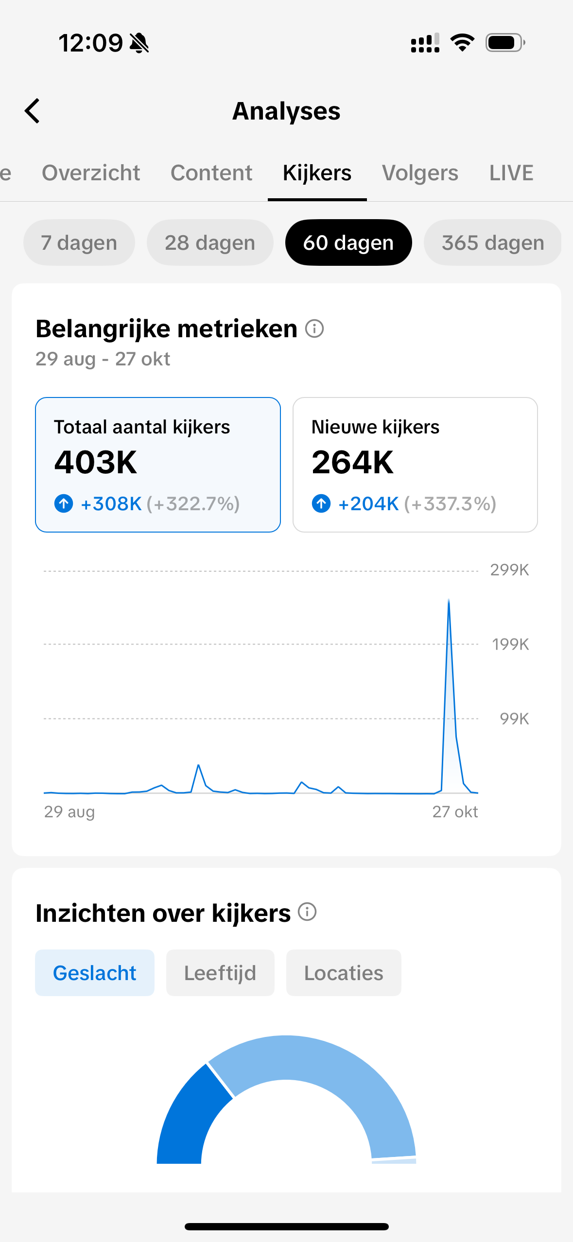This screenshot has height=1242, width=573.
Task: Show the Locaties viewer insights
Action: (x=344, y=973)
